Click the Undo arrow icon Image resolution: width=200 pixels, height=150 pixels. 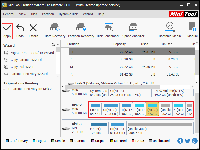click(x=20, y=28)
